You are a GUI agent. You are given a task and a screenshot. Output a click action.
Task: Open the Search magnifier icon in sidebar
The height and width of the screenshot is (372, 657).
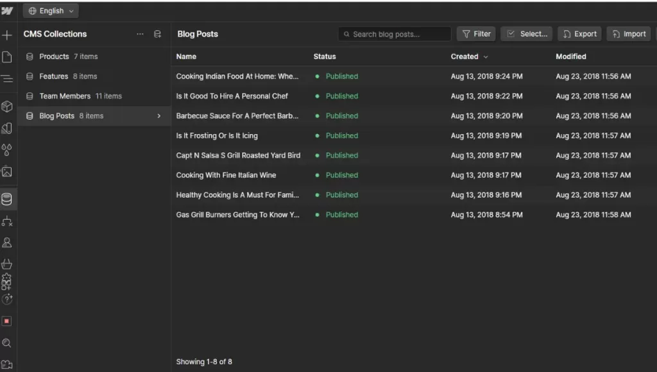[6, 343]
